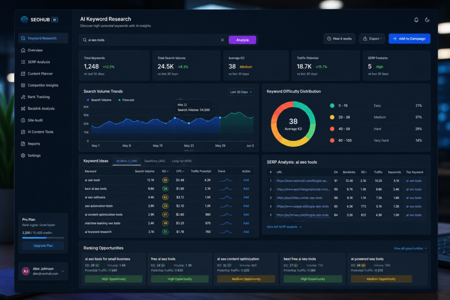Click the AI Content Tools icon
The width and height of the screenshot is (450, 300).
tap(23, 132)
